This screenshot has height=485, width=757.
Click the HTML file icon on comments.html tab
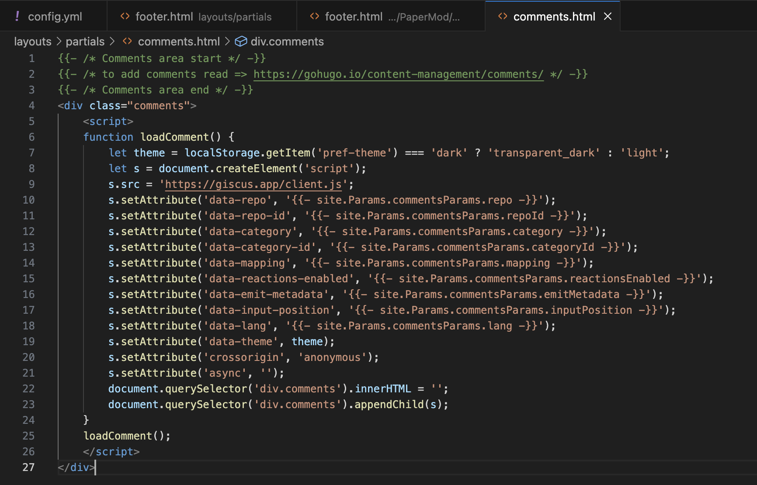(503, 16)
